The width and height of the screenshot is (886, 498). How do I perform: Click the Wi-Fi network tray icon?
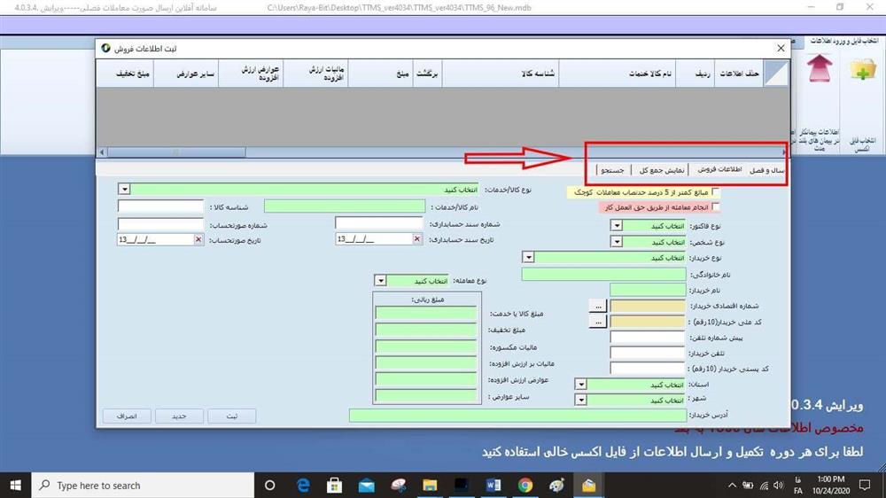(x=764, y=485)
